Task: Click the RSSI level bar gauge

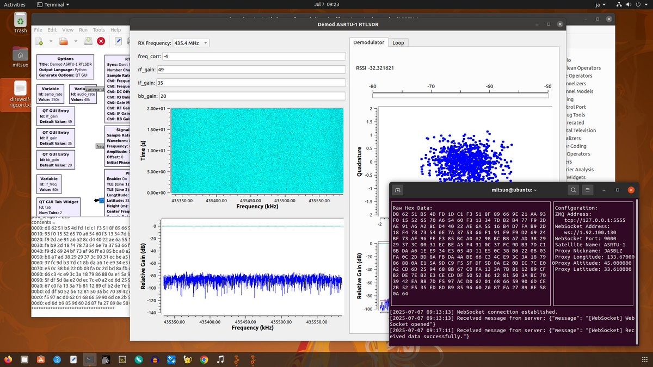Action: 460,95
